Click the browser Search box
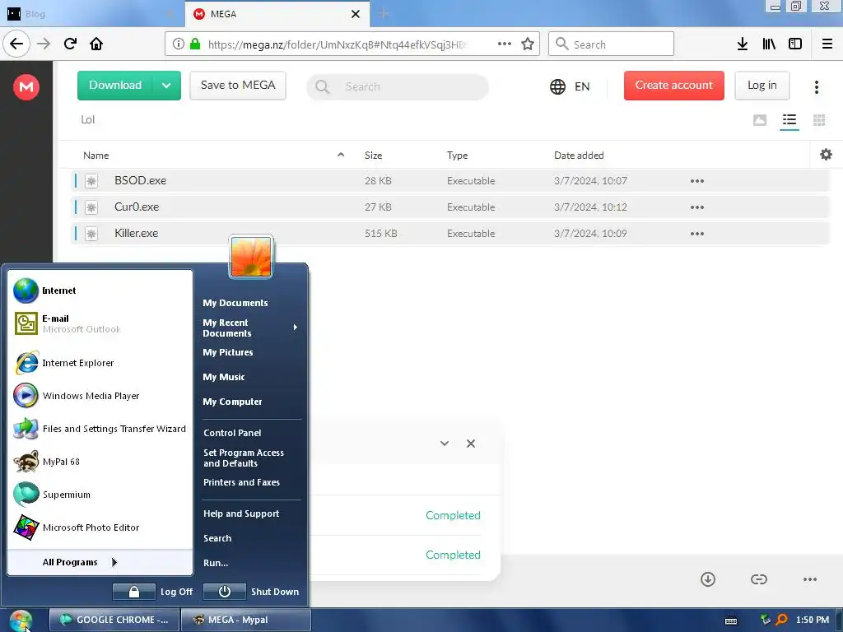Viewport: 843px width, 632px height. click(x=612, y=44)
